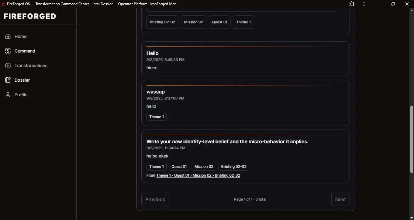The width and height of the screenshot is (414, 220).
Task: Select Theme 1 tag on wassup entry
Action: 156,117
